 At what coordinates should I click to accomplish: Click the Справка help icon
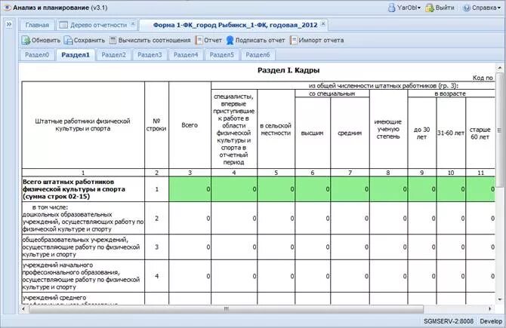pyautogui.click(x=466, y=8)
